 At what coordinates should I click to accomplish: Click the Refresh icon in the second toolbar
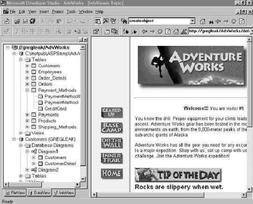click(168, 32)
